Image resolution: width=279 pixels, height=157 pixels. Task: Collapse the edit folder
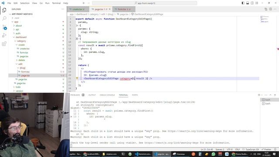pos(20,64)
